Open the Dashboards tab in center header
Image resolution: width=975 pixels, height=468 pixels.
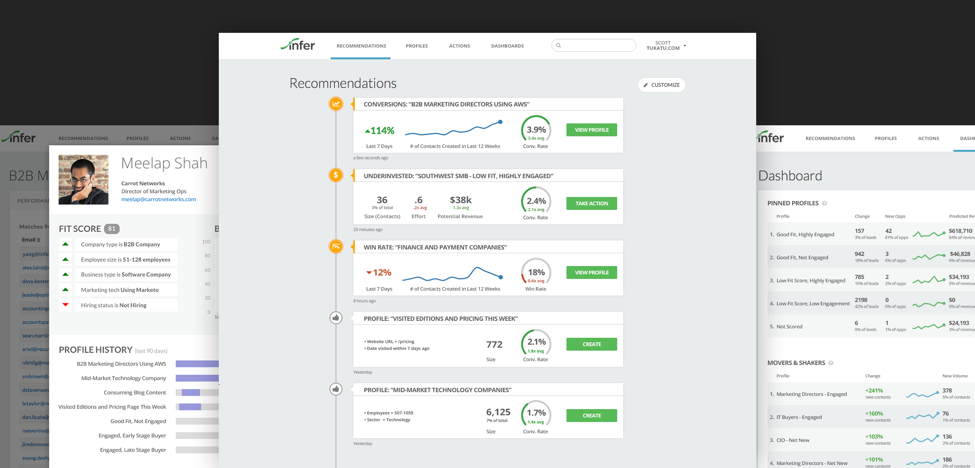tap(507, 46)
